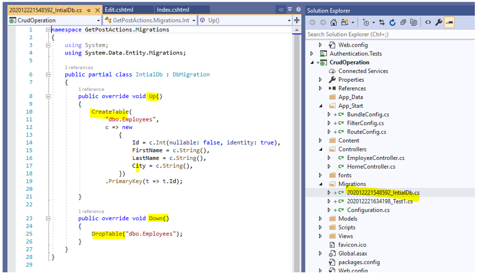Open the document tab list dropdown arrow
478x276 pixels.
290,9
